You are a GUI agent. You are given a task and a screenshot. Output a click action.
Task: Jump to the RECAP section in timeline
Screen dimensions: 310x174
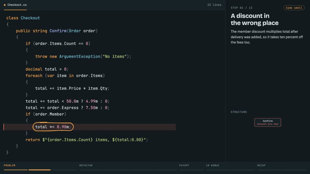point(261,165)
